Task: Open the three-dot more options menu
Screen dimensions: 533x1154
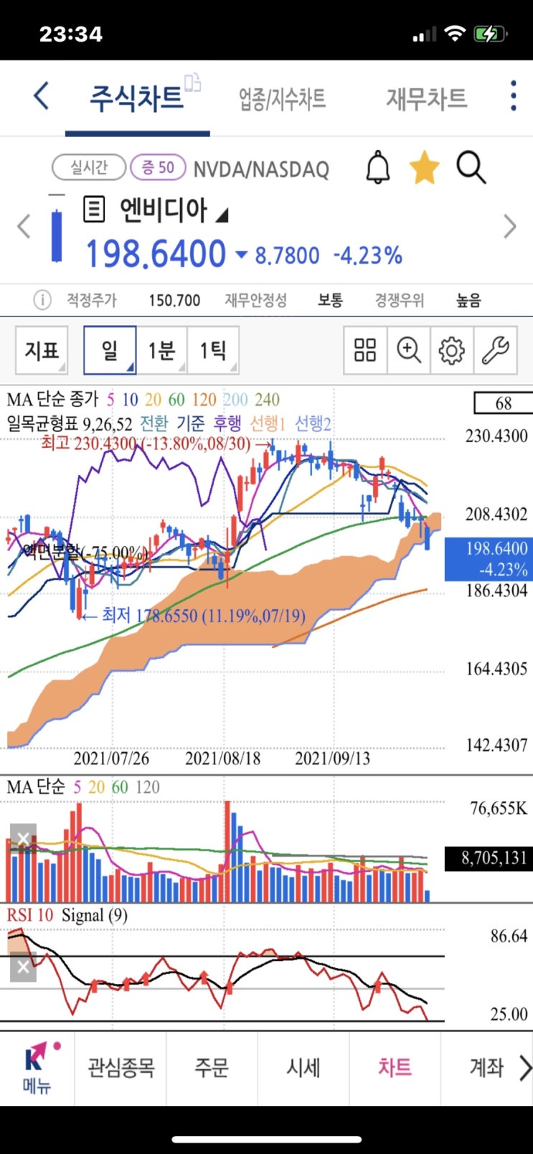Action: pyautogui.click(x=513, y=95)
